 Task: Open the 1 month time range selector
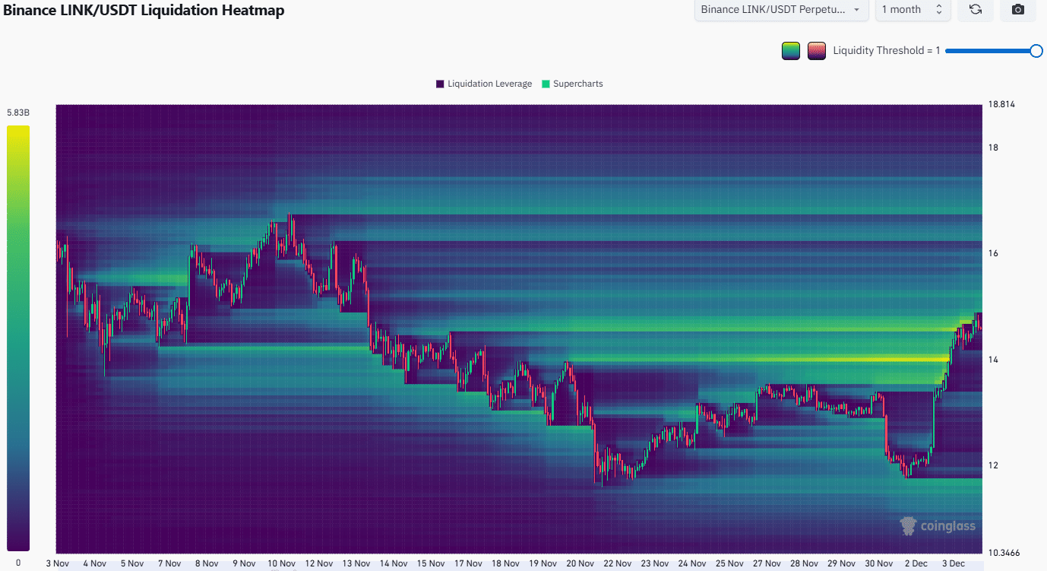tap(912, 10)
